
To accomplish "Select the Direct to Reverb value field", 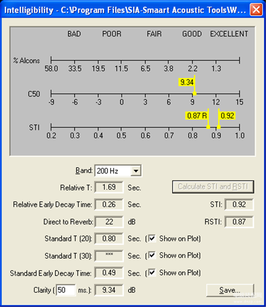I will pyautogui.click(x=109, y=222).
